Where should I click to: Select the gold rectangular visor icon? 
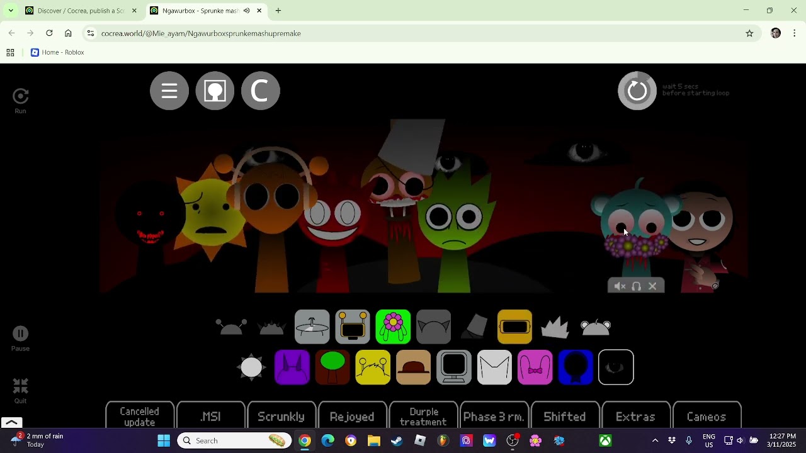tap(515, 327)
